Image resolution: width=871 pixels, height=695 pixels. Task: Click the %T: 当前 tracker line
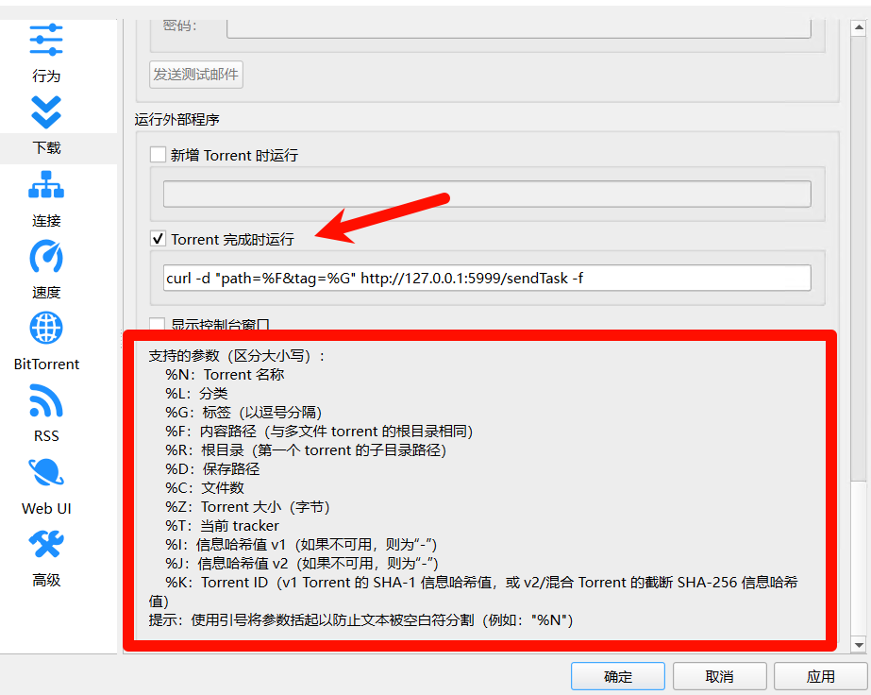[222, 526]
